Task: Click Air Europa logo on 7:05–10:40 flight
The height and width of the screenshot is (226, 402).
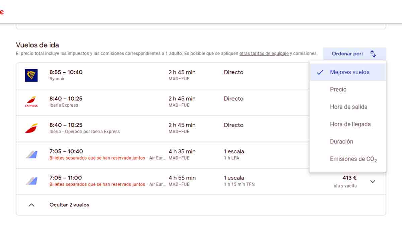Action: pyautogui.click(x=31, y=155)
